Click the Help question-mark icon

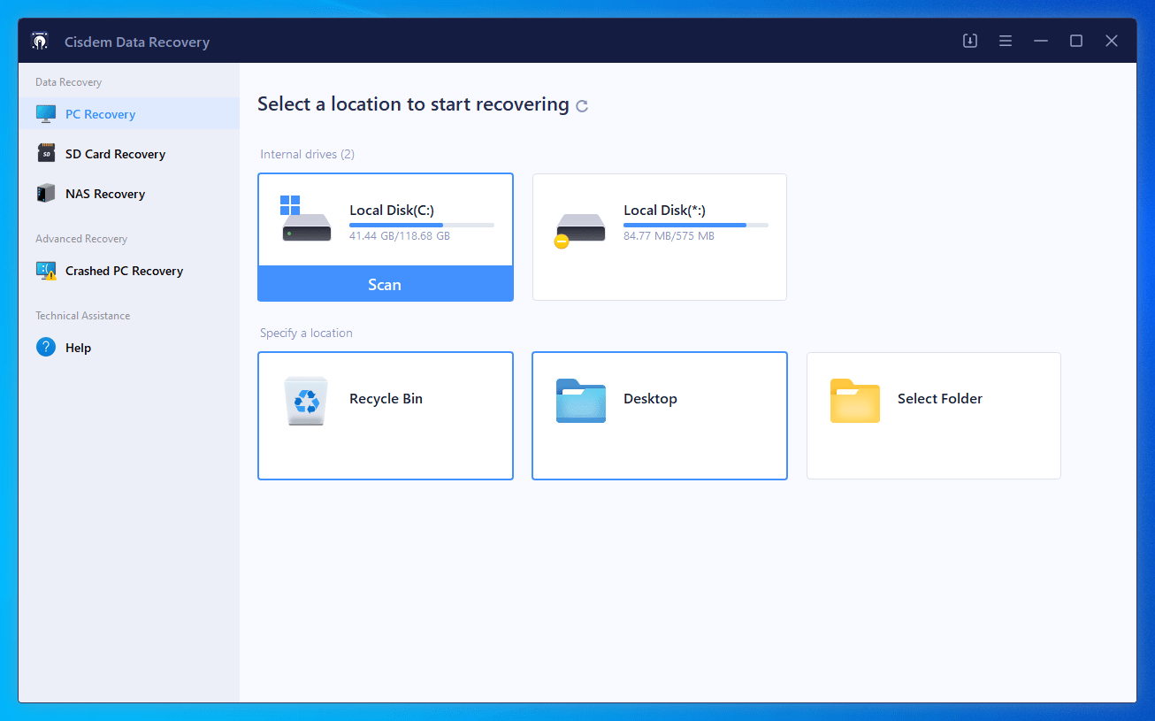click(x=45, y=347)
